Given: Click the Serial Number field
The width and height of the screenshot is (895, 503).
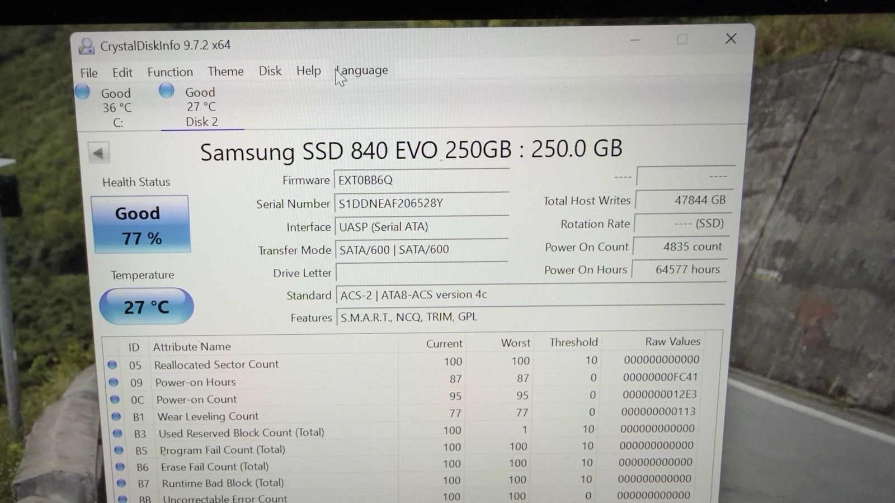Looking at the screenshot, I should tap(421, 203).
